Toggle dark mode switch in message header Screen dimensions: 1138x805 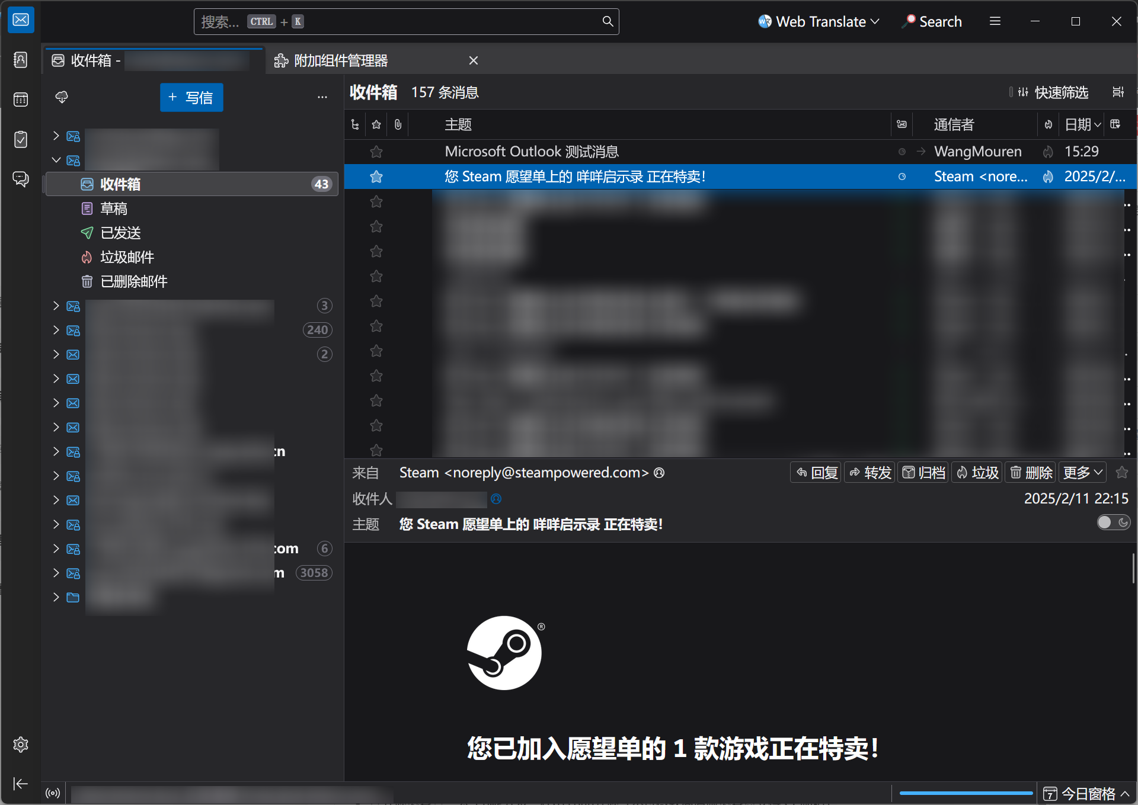(x=1113, y=522)
